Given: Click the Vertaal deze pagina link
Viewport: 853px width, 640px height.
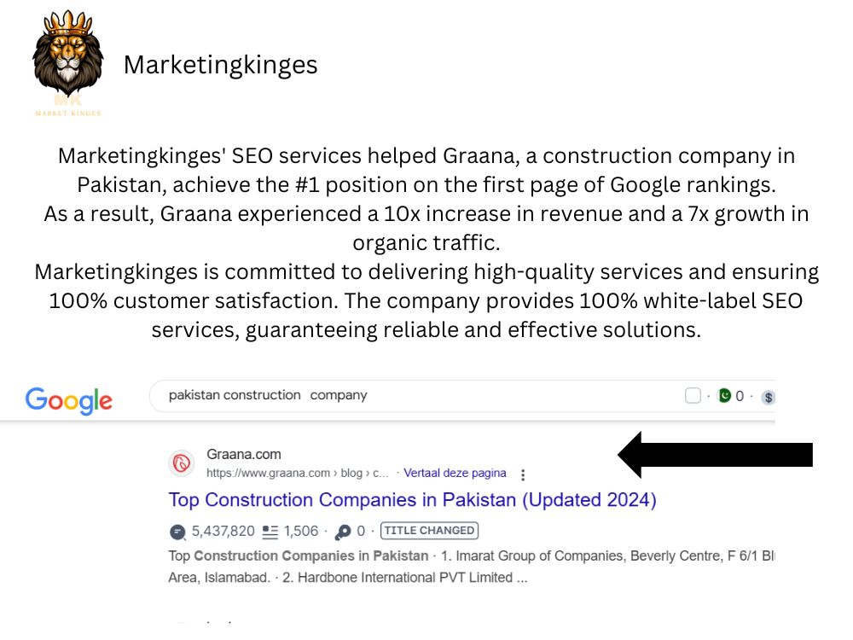Looking at the screenshot, I should pos(455,473).
